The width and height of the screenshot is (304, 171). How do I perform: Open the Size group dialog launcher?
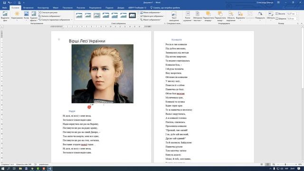(x=298, y=23)
